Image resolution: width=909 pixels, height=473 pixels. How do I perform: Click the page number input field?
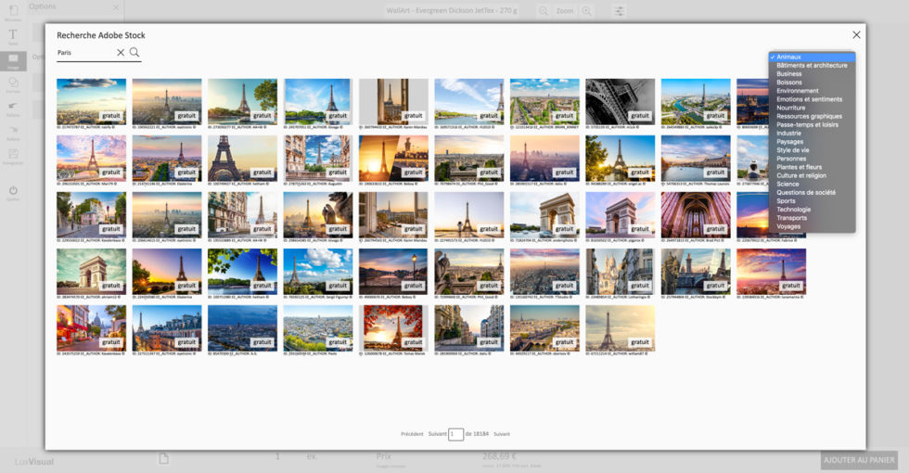tap(455, 434)
